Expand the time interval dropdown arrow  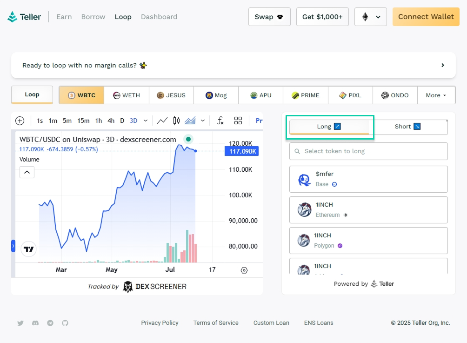click(146, 121)
